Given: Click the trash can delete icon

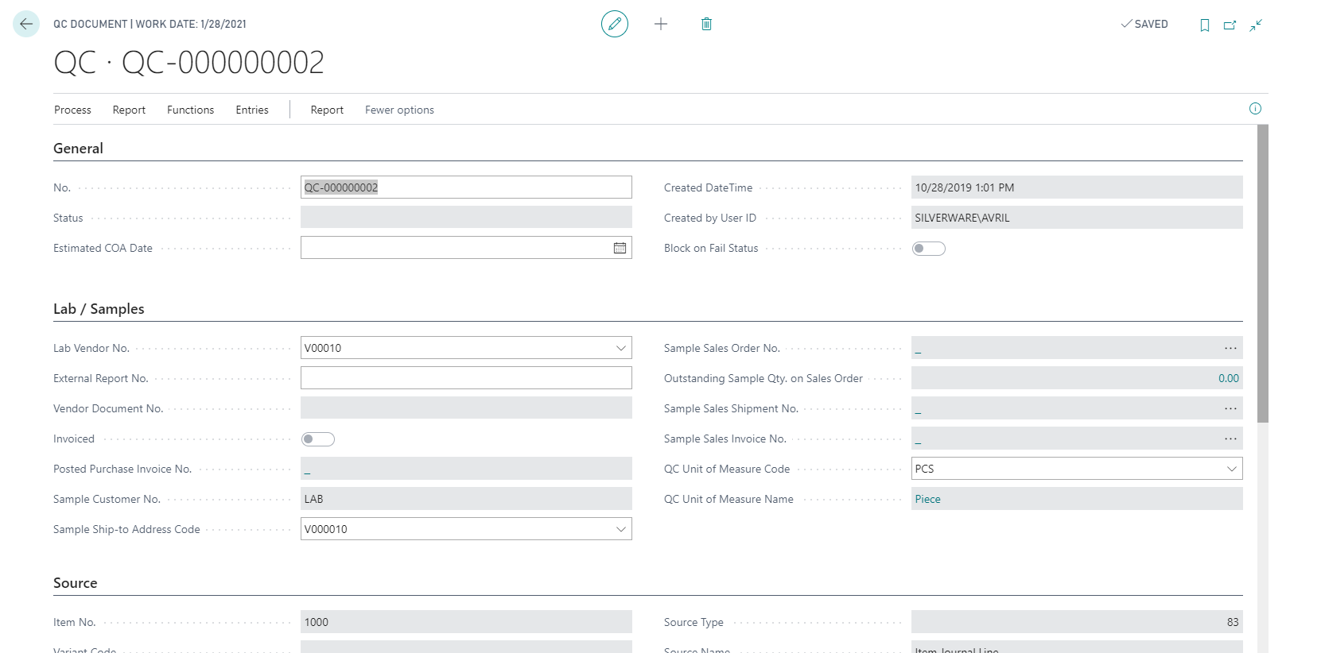Looking at the screenshot, I should point(706,24).
